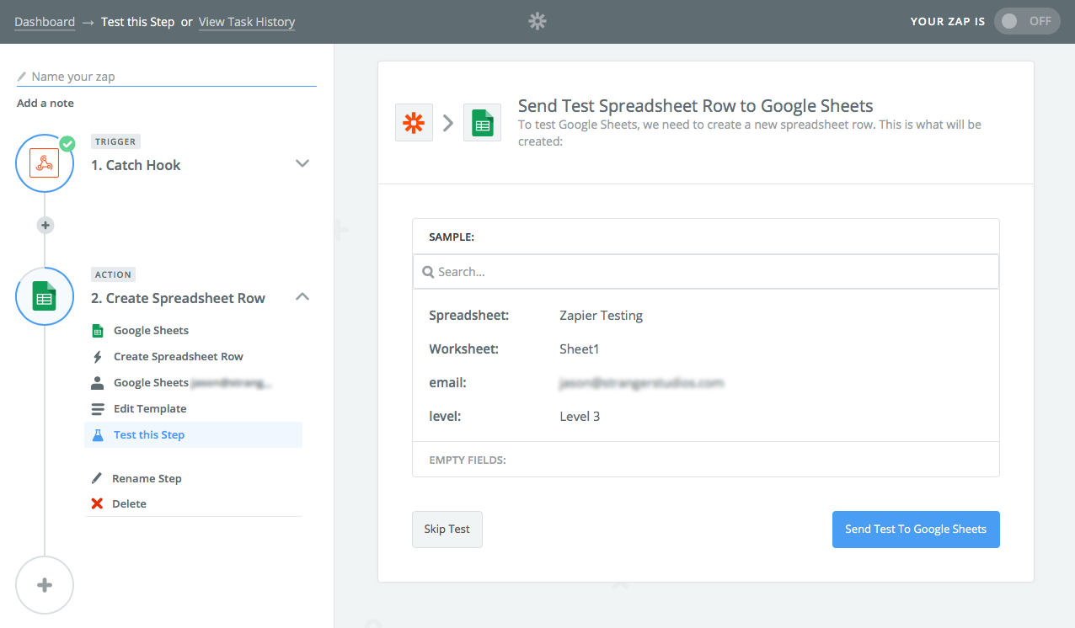Click the EMPTY FIELDS label

click(x=468, y=460)
